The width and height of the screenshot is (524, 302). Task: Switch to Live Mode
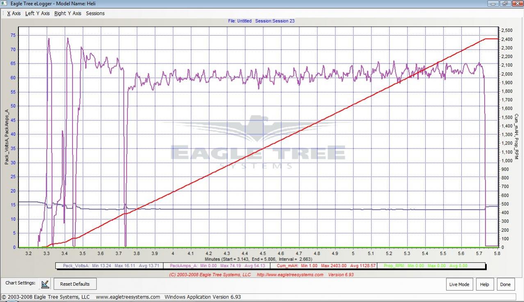[459, 284]
